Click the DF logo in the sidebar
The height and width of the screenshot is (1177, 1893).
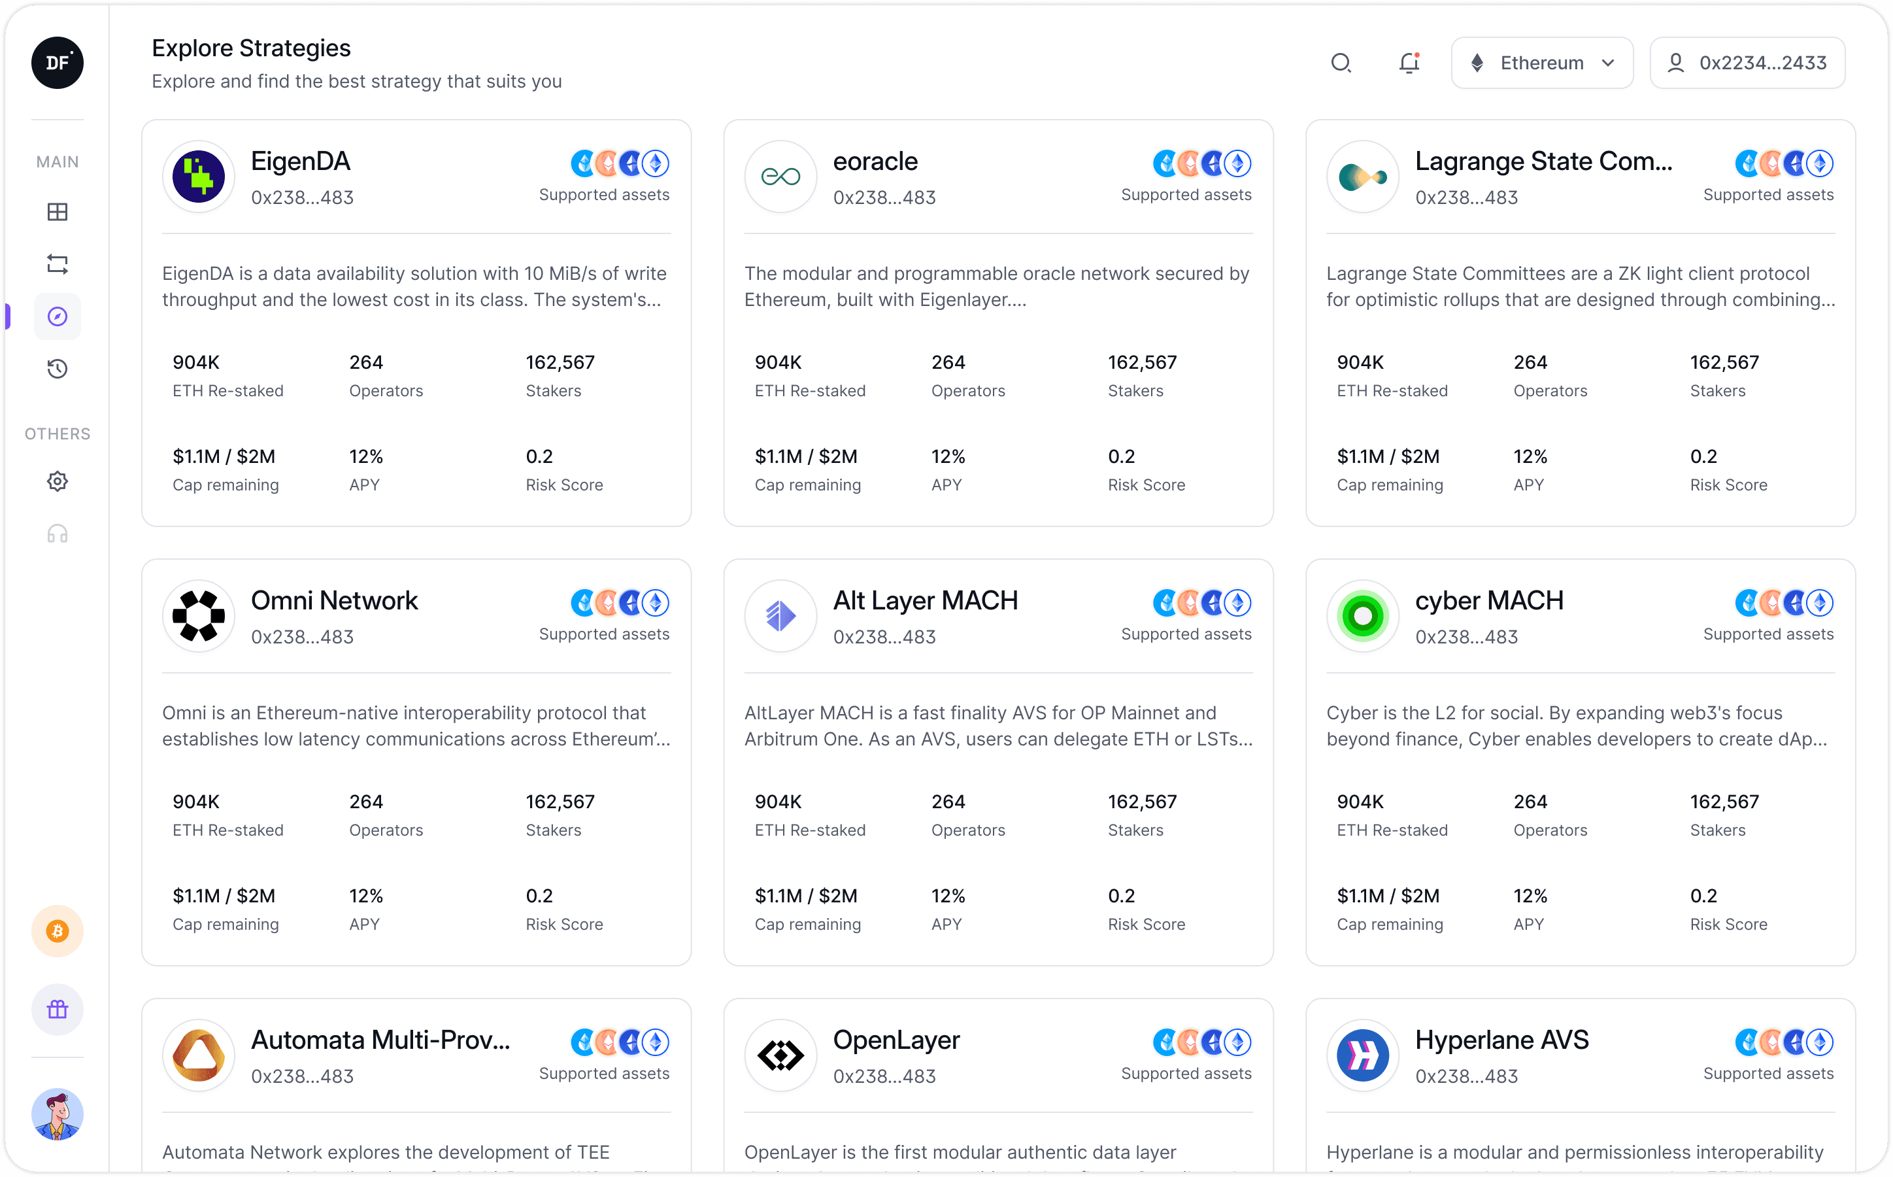click(58, 63)
